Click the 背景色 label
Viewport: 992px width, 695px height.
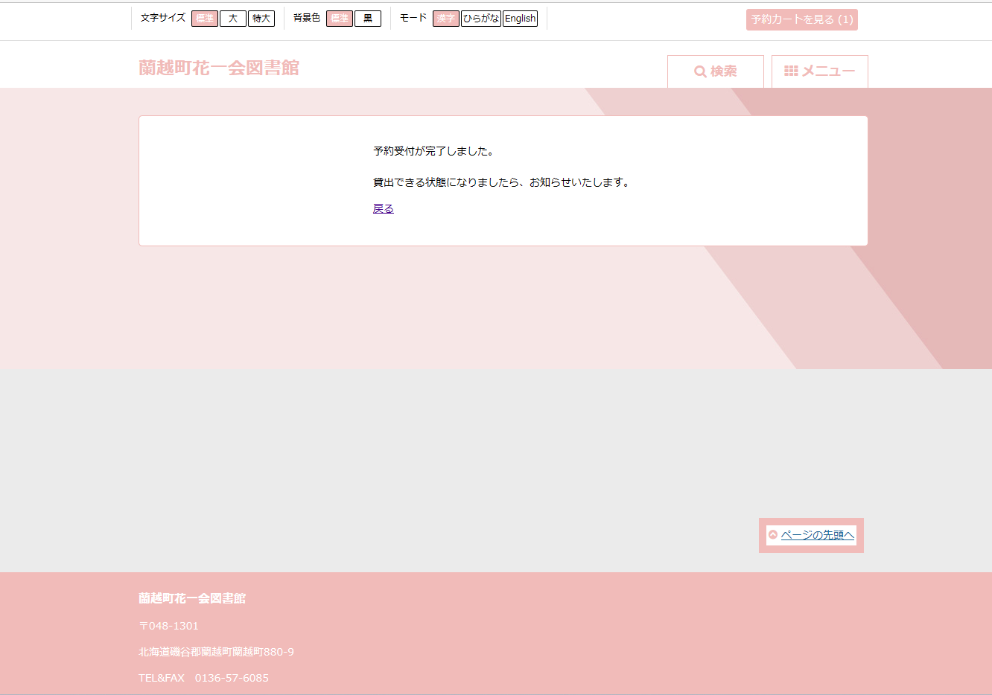(x=307, y=18)
